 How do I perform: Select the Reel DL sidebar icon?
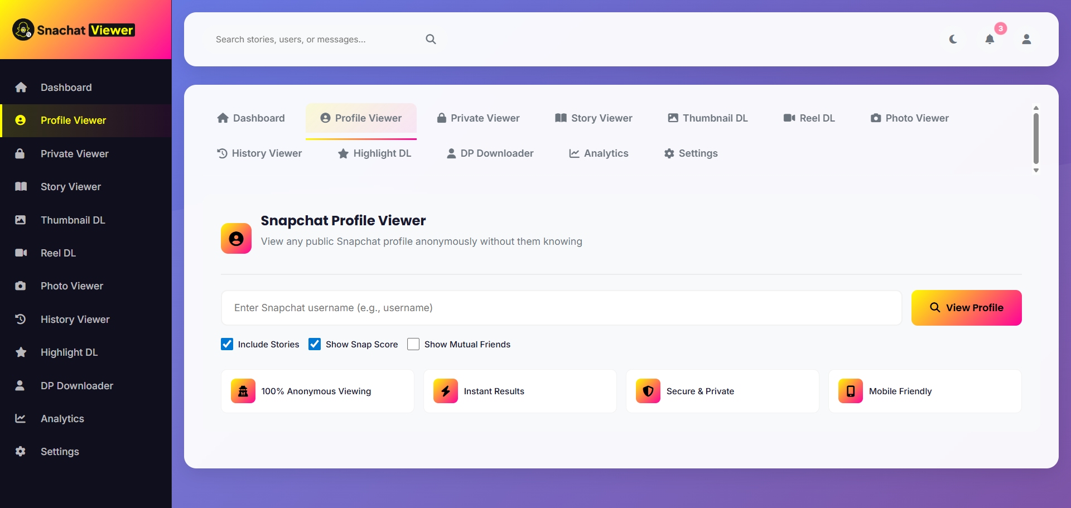click(21, 253)
